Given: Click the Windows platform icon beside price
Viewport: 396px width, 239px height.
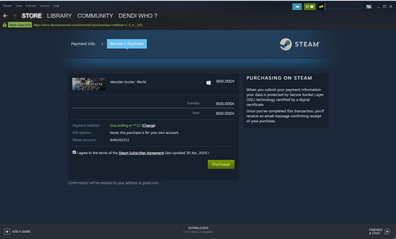Looking at the screenshot, I should (209, 83).
